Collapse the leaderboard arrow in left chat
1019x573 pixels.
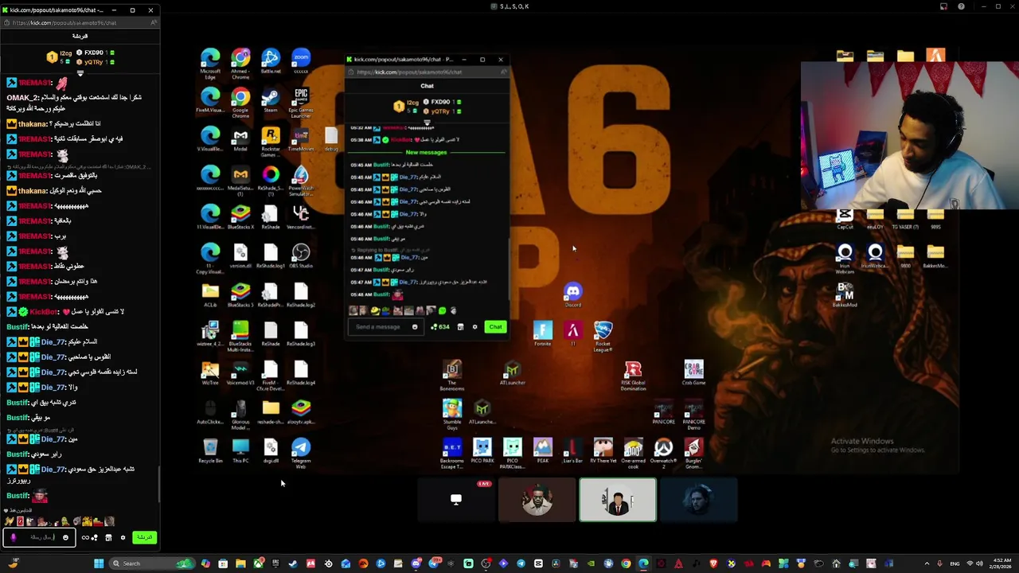tap(80, 73)
